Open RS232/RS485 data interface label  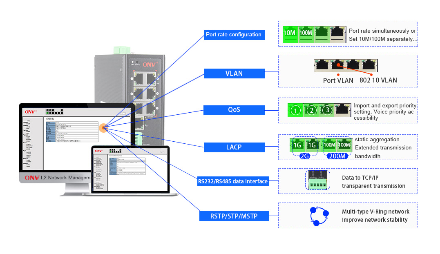(233, 181)
